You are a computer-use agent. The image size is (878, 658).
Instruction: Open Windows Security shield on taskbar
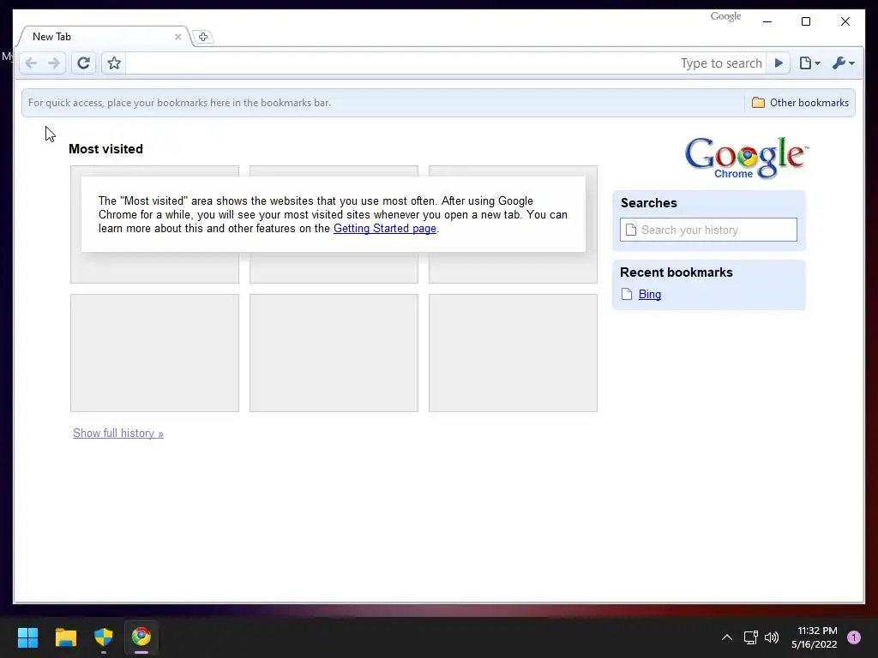(104, 637)
